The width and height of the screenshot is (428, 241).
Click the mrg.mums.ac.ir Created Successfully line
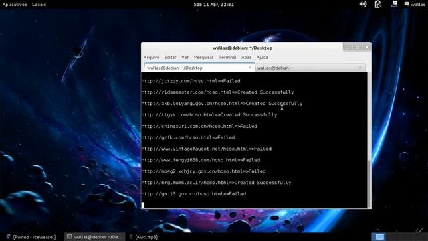pos(216,183)
